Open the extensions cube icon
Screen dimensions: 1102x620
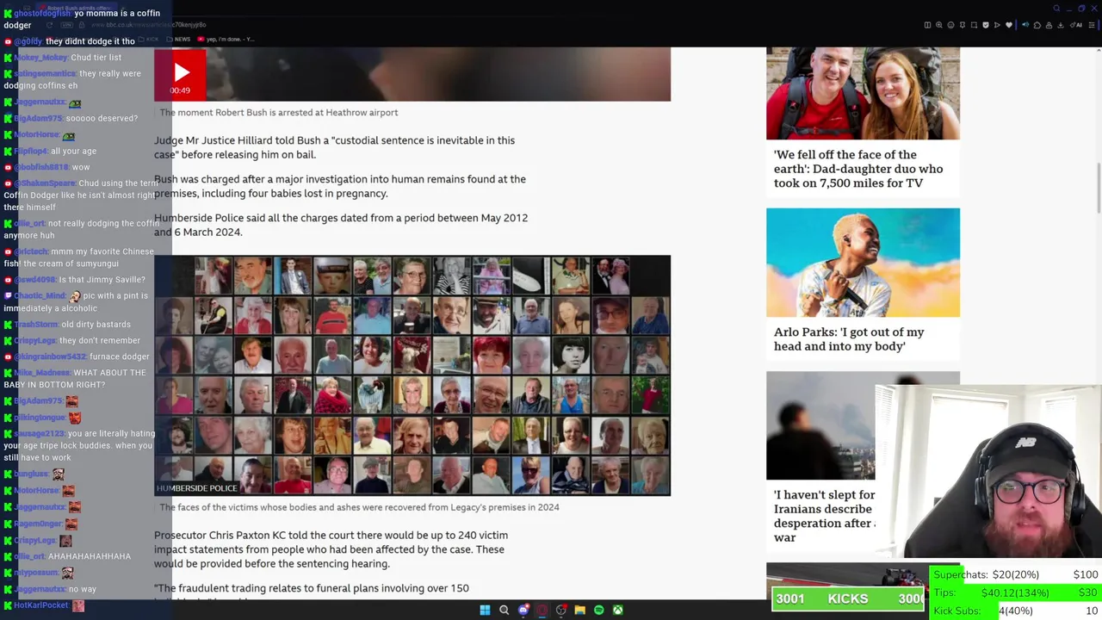coord(1037,25)
